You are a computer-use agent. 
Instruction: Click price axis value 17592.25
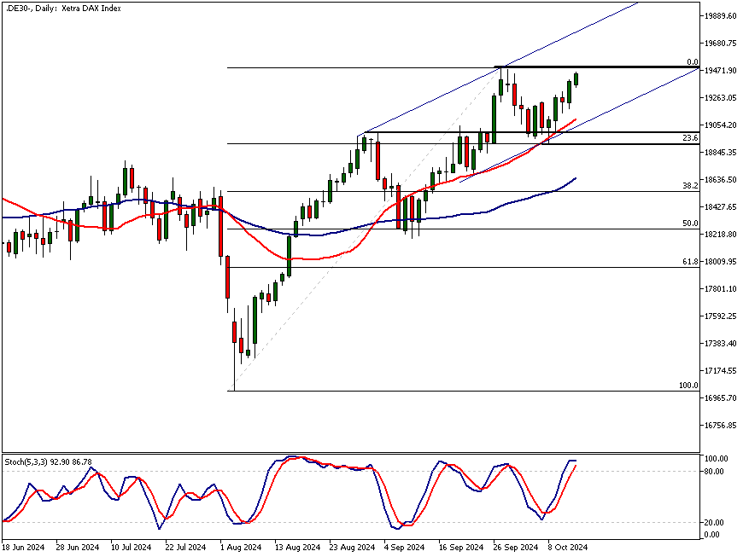pyautogui.click(x=721, y=316)
